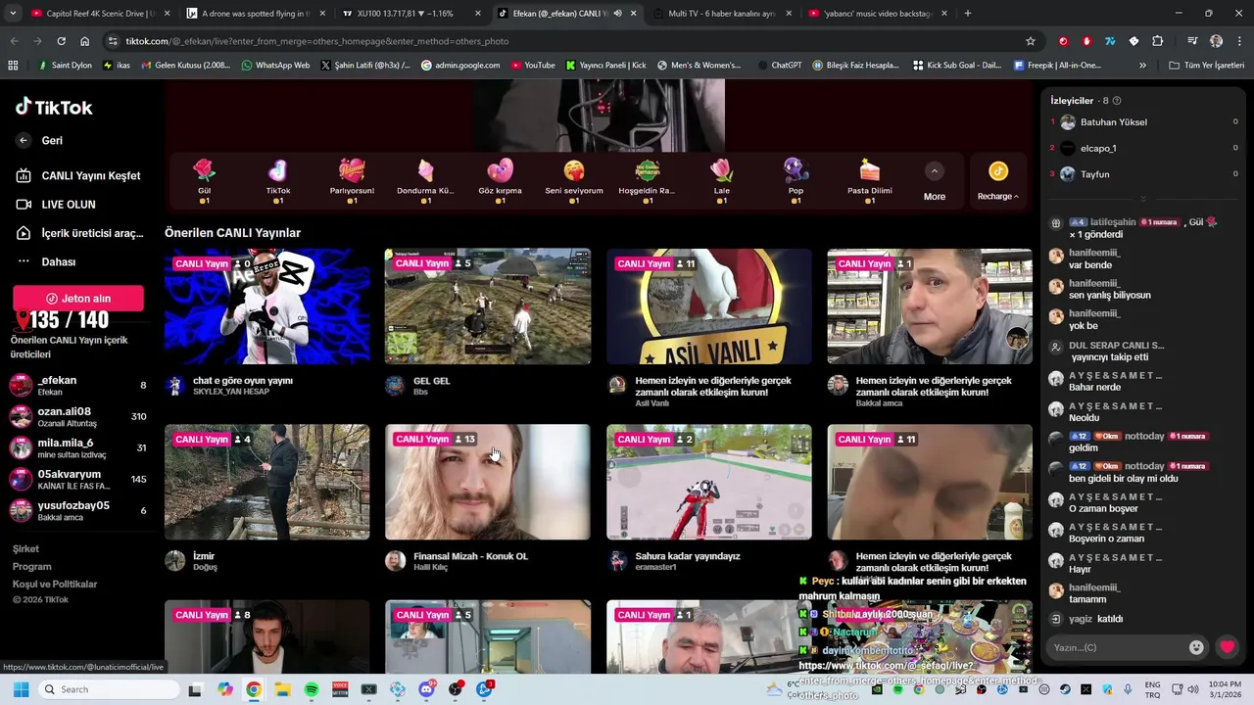
Task: Mute the Efekan CANLI tab audio
Action: coord(617,14)
